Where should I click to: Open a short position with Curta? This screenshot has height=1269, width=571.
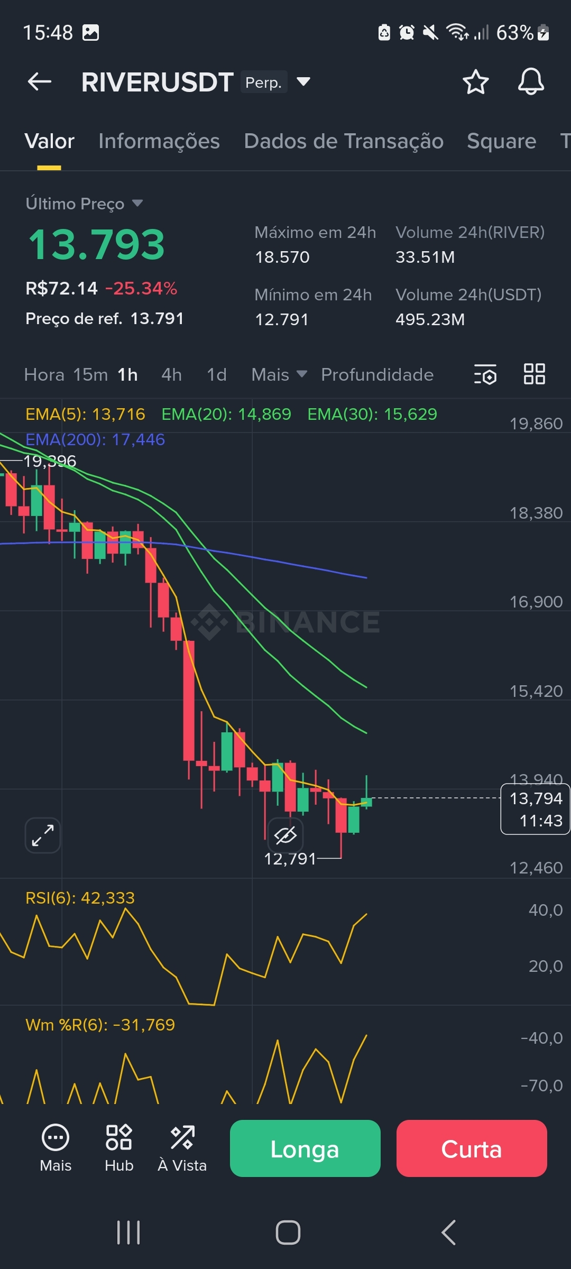click(x=472, y=1148)
